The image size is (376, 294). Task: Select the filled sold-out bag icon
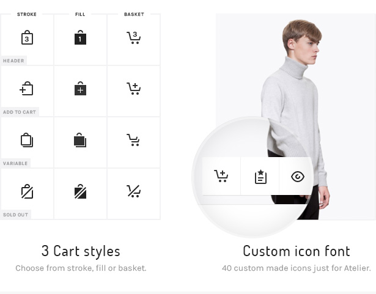click(80, 192)
